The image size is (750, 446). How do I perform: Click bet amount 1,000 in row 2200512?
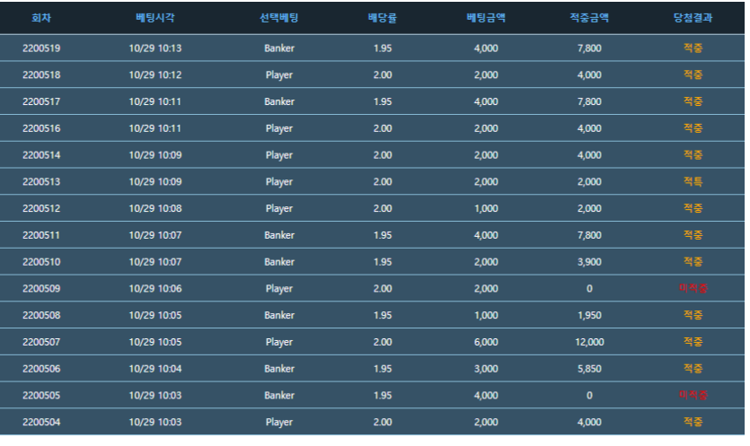tap(486, 209)
